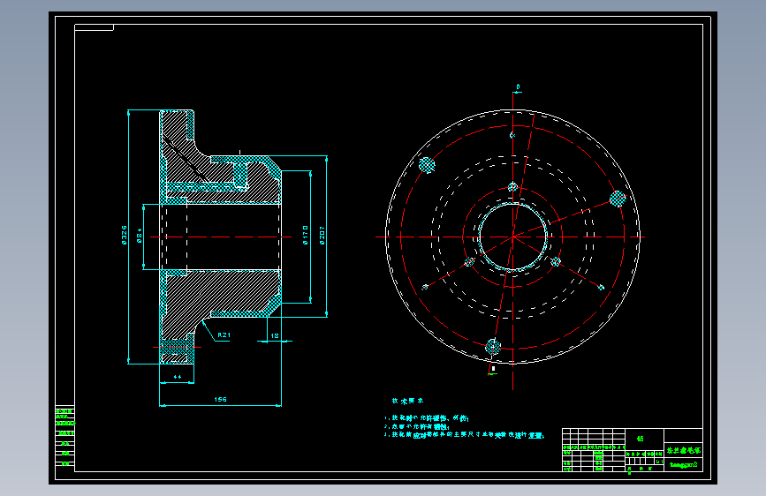This screenshot has width=766, height=496.
Task: Click the R21 radius callout
Action: pyautogui.click(x=224, y=334)
